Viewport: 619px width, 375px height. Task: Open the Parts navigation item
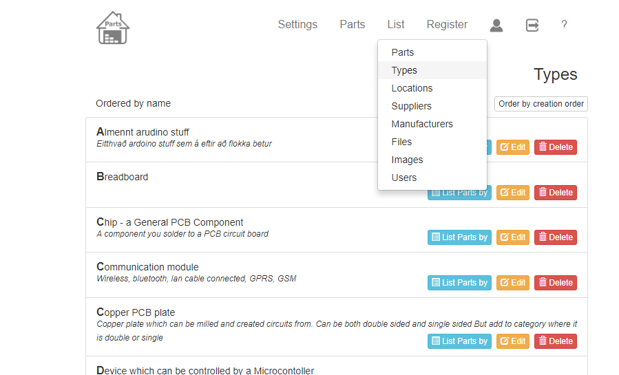tap(353, 25)
